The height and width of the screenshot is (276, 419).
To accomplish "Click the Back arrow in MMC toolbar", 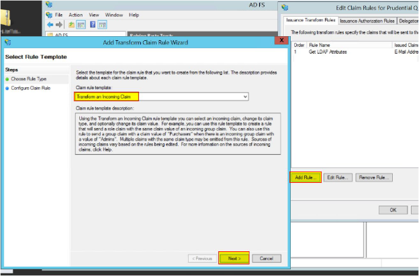I will click(x=49, y=23).
